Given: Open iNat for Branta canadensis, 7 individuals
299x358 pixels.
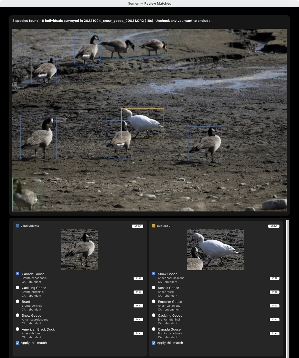Looking at the screenshot, I should click(138, 278).
